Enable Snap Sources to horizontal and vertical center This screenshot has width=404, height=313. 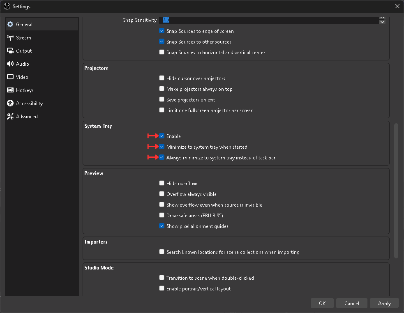pyautogui.click(x=162, y=52)
